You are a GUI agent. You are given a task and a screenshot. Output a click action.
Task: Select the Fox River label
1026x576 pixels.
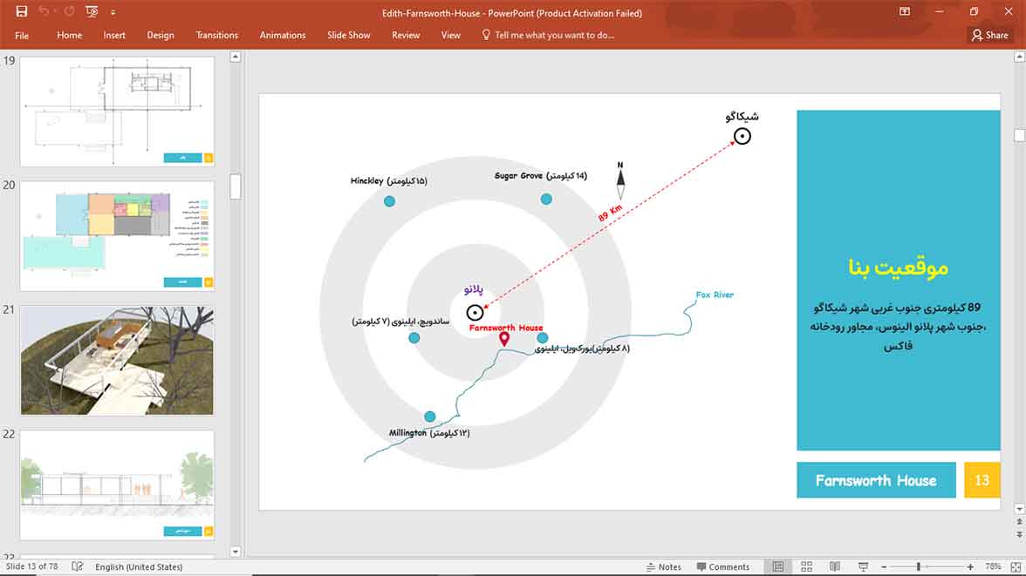coord(715,295)
